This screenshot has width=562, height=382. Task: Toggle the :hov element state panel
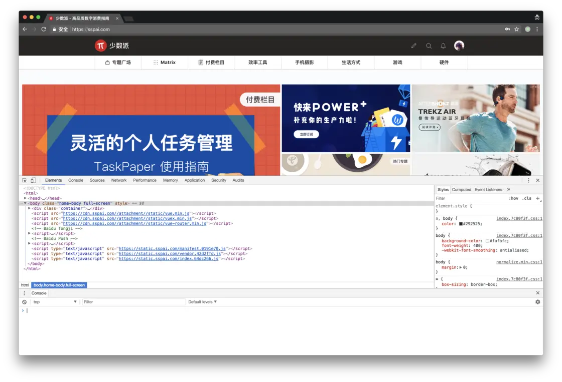pos(514,199)
